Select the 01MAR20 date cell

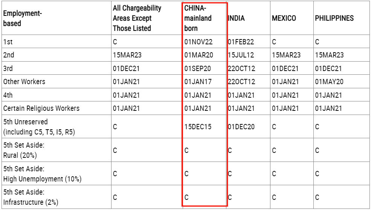coord(198,55)
